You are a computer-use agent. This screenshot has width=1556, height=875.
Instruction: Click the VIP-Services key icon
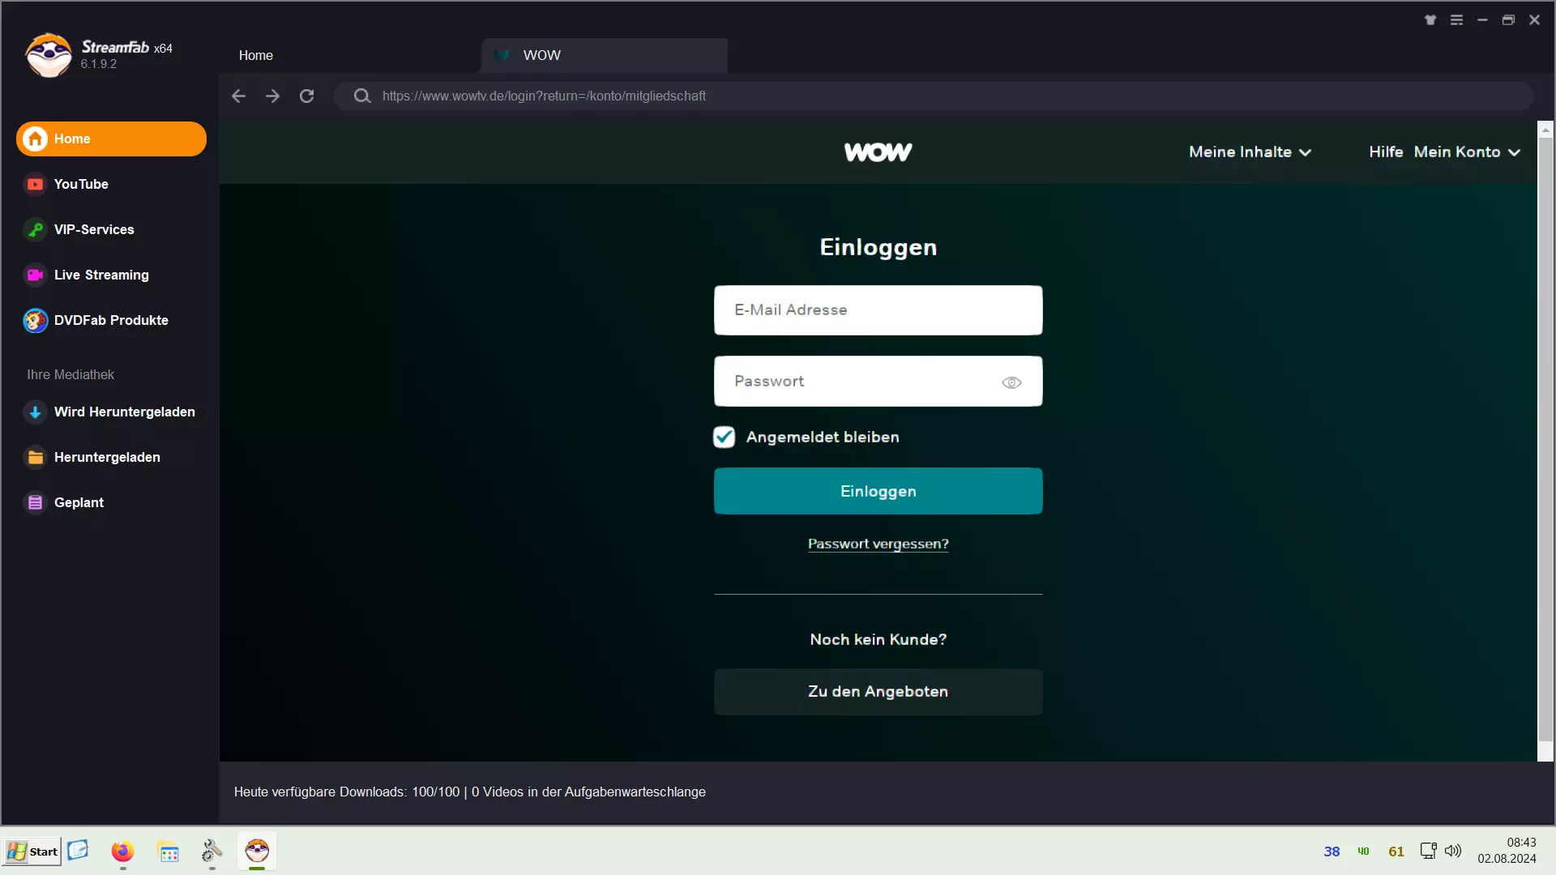(x=35, y=229)
